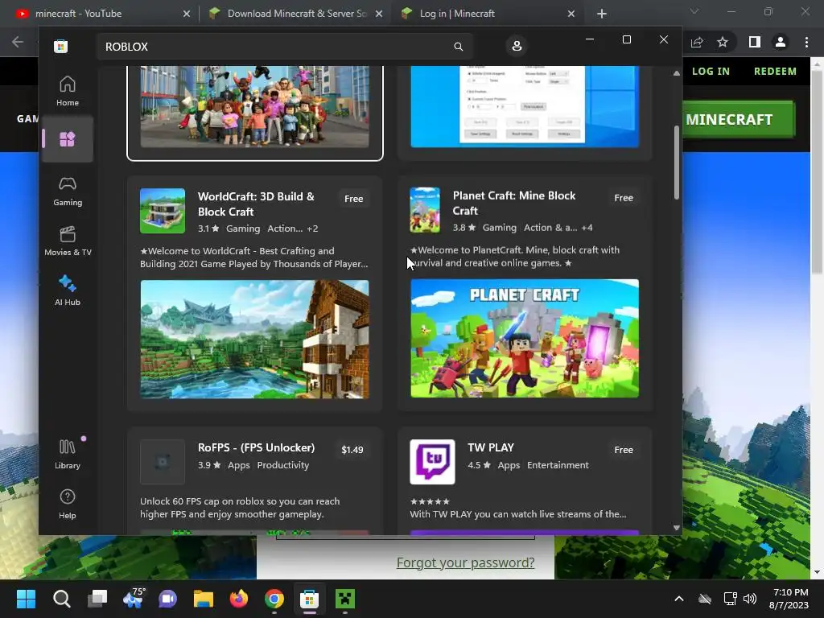Screen dimensions: 824x618
Task: Close the minecraft - YouTube tab
Action: tap(187, 14)
